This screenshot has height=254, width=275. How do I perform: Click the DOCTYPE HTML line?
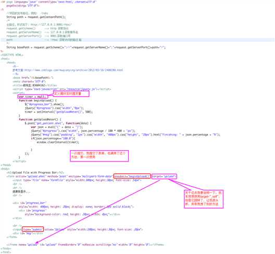(12, 55)
